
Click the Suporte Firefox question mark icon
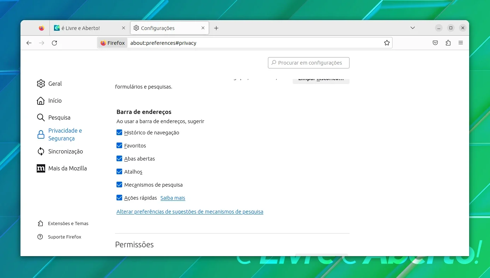40,237
